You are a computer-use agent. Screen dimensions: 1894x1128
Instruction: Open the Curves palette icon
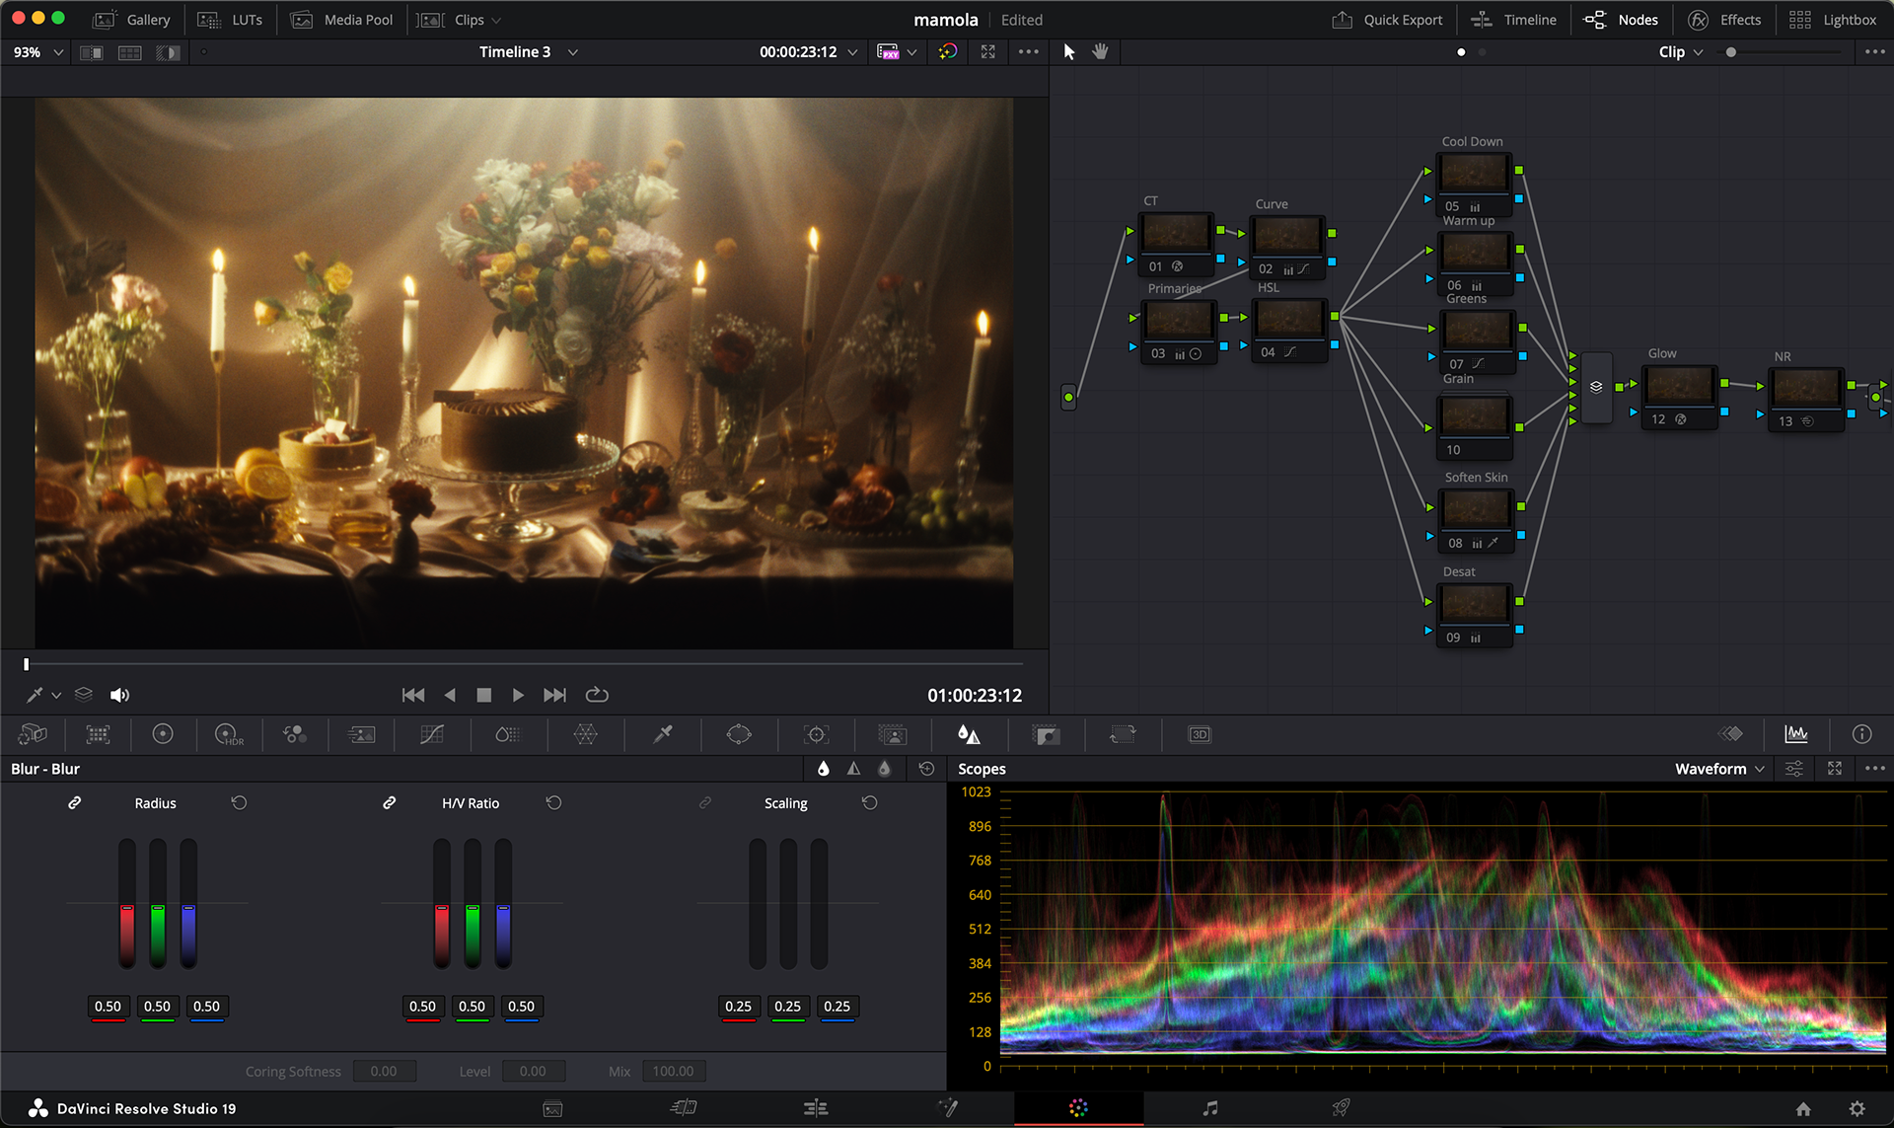click(x=432, y=734)
